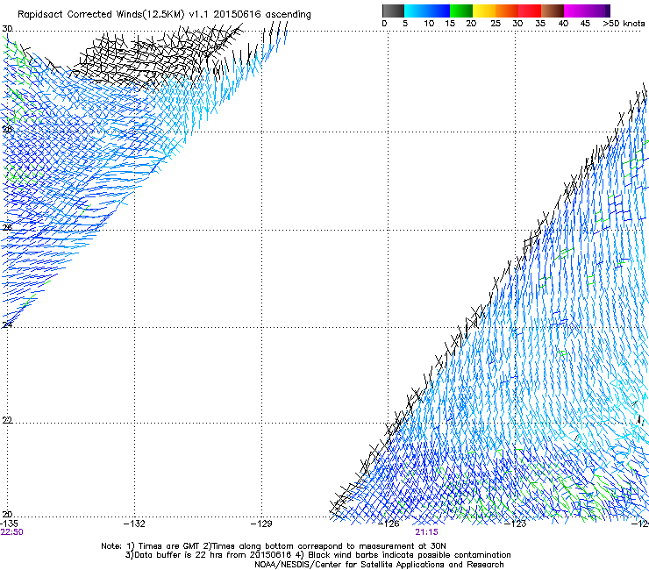Click the gray 0-5 knots color swatch
This screenshot has width=649, height=570.
tap(393, 11)
